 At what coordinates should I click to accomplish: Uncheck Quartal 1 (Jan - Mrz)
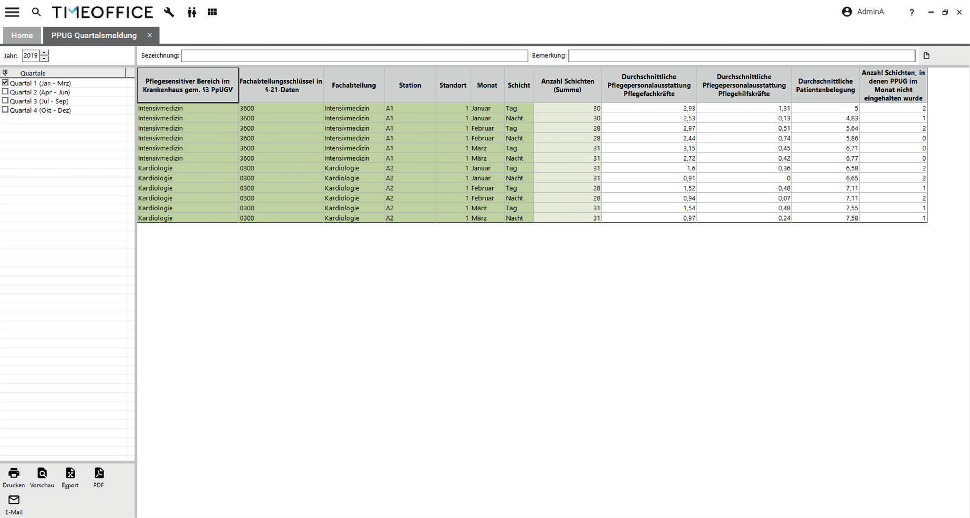(5, 83)
